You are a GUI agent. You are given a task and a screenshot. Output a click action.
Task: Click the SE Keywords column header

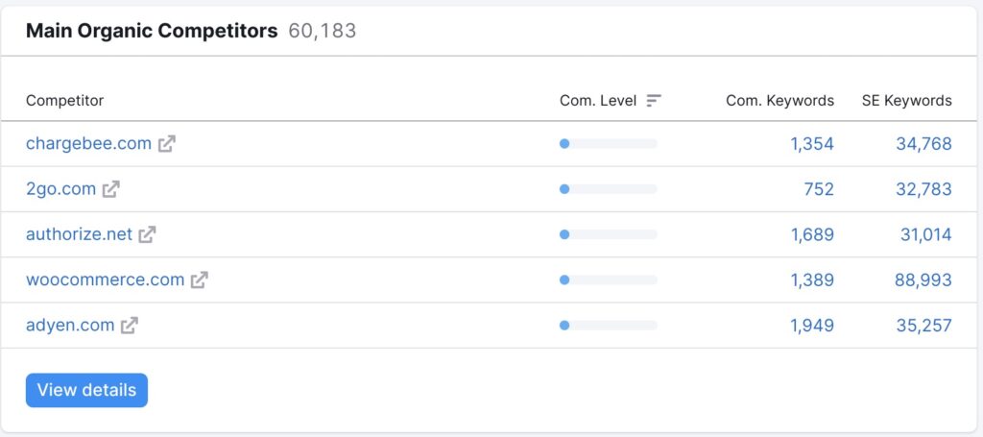click(906, 100)
